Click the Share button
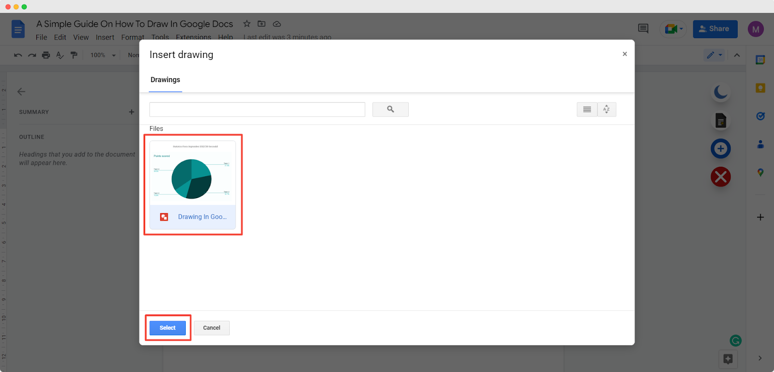Viewport: 774px width, 372px height. pyautogui.click(x=715, y=29)
